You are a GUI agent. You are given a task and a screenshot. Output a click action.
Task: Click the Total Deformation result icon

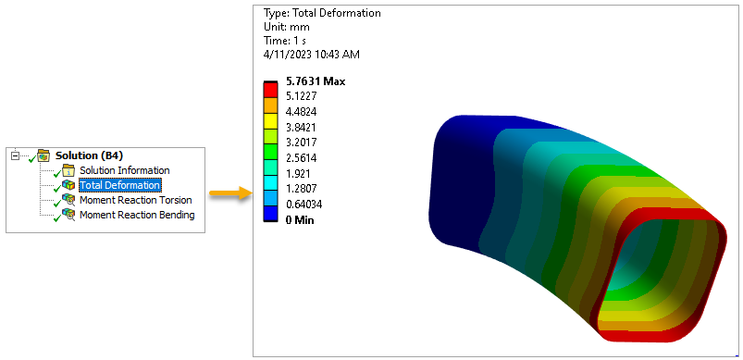click(x=68, y=185)
